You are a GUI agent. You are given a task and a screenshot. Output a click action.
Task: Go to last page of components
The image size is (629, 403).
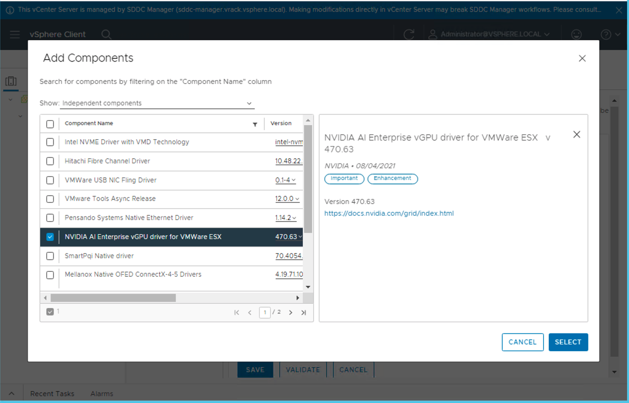coord(303,312)
